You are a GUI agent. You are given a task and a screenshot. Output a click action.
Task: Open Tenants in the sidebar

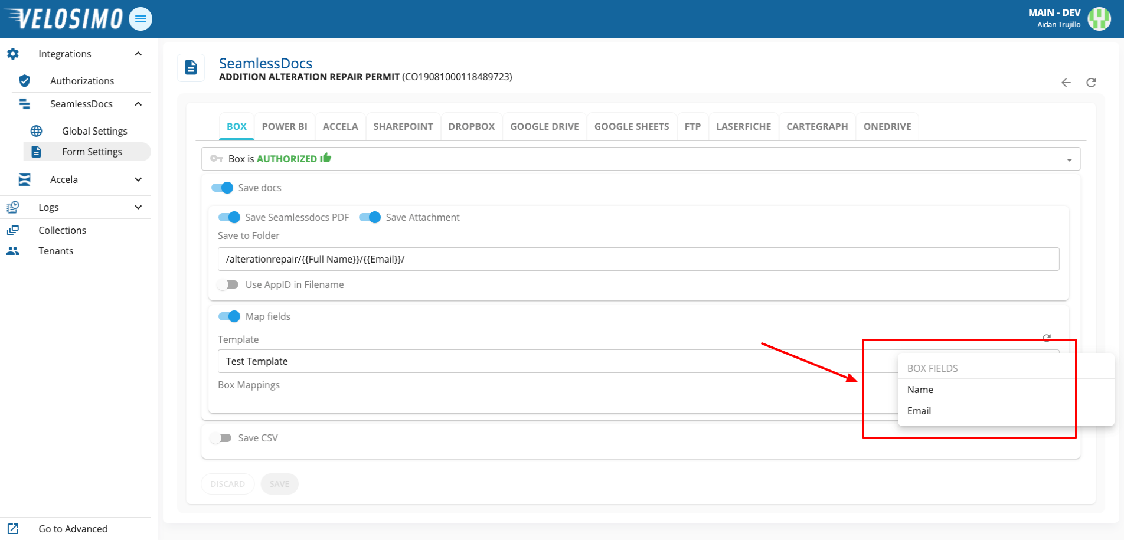pos(56,251)
